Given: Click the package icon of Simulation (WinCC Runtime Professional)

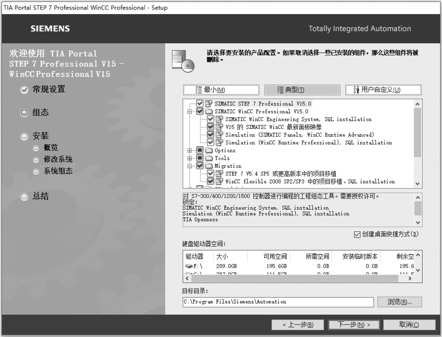Looking at the screenshot, I should (219, 142).
